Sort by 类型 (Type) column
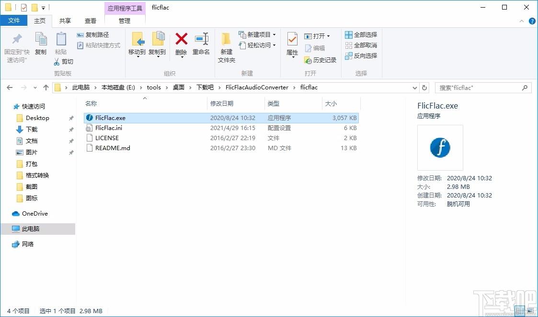Screen dimensions: 538x317 tap(274, 103)
